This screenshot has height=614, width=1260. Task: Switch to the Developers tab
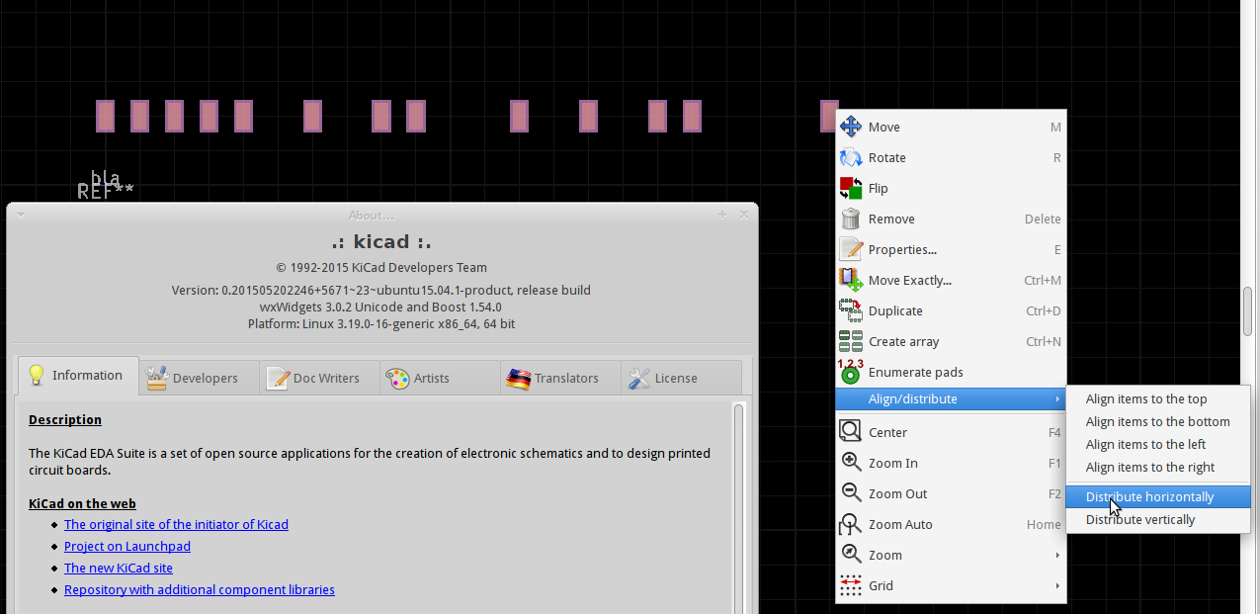[200, 378]
